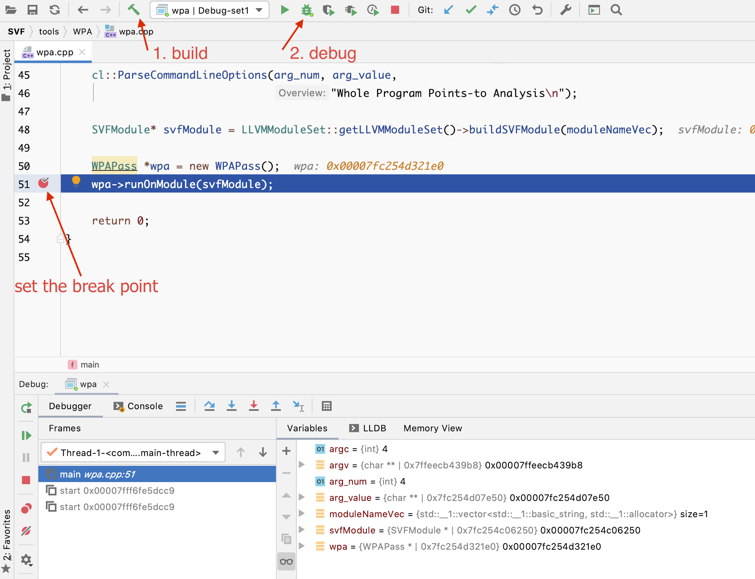Open Search Everywhere magnifier icon

[616, 10]
